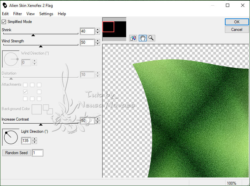Increase the Increase Contrast value up arrow
This screenshot has width=250, height=186.
point(97,119)
